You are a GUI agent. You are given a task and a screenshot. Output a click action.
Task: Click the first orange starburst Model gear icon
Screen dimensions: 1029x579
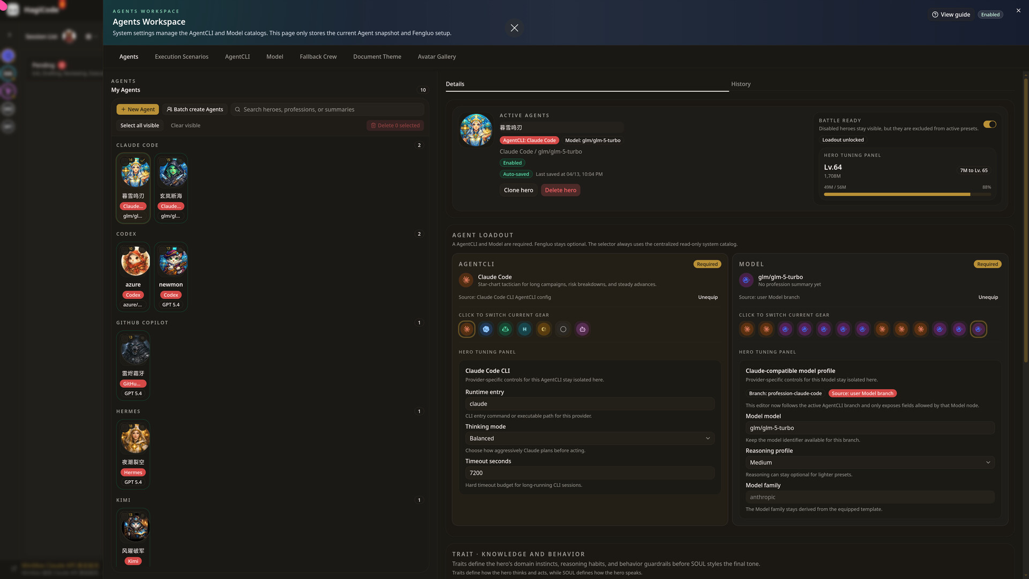click(x=747, y=329)
